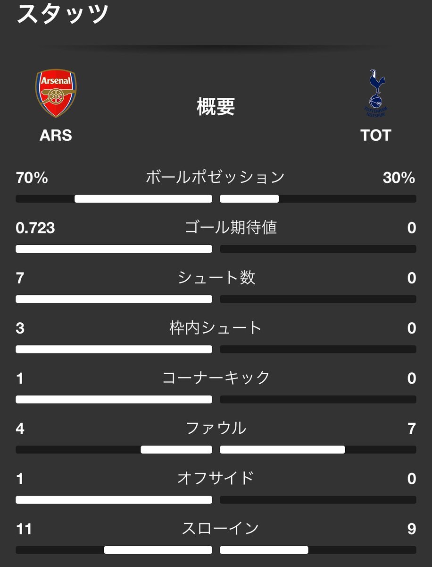Click Arsenal's 0.723 expected goals value
The width and height of the screenshot is (432, 567).
point(35,228)
